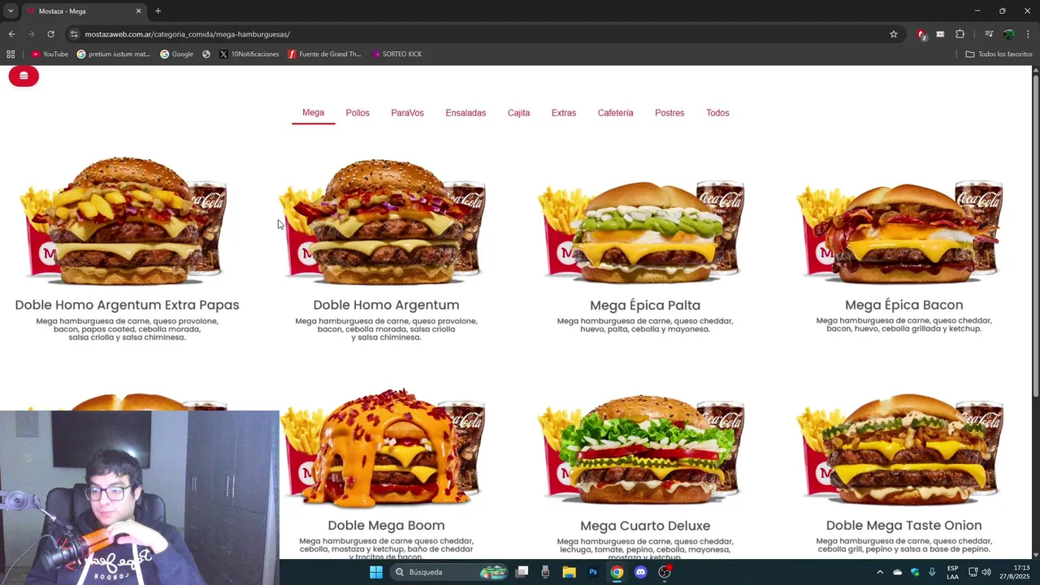Click the Doble Mega Taste Onion title text

903,526
